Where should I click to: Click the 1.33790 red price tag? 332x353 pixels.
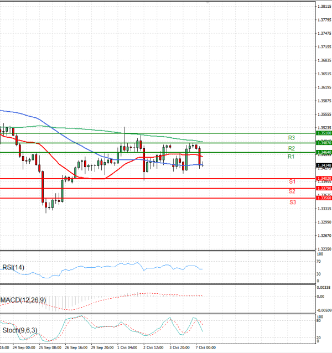[323, 188]
